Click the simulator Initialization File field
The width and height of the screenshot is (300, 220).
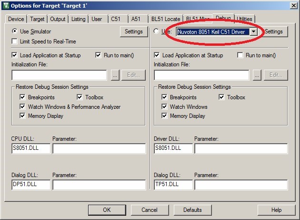pyautogui.click(x=60, y=75)
